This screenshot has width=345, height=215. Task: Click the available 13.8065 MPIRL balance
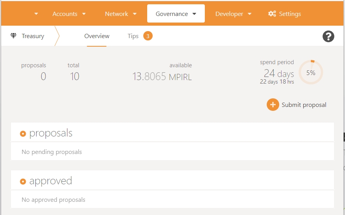162,77
